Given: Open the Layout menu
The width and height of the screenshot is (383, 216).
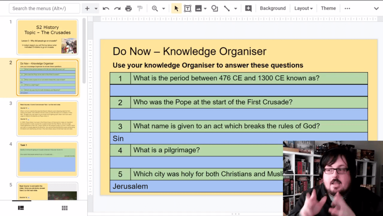Looking at the screenshot, I should pos(303,9).
